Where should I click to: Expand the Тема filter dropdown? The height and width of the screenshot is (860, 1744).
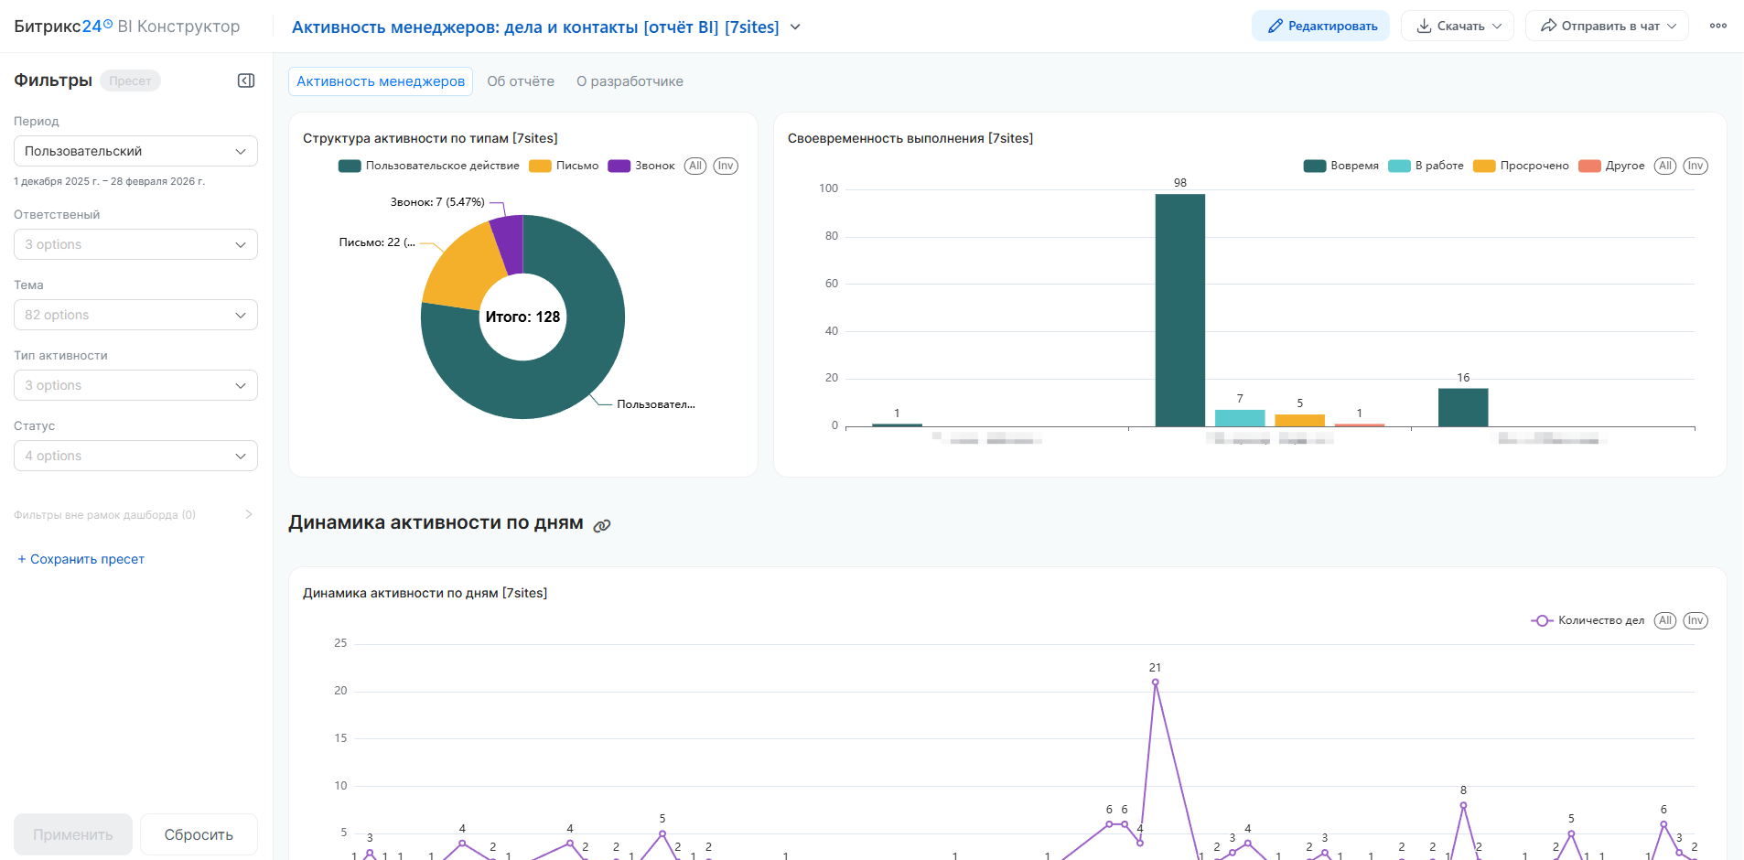tap(135, 315)
